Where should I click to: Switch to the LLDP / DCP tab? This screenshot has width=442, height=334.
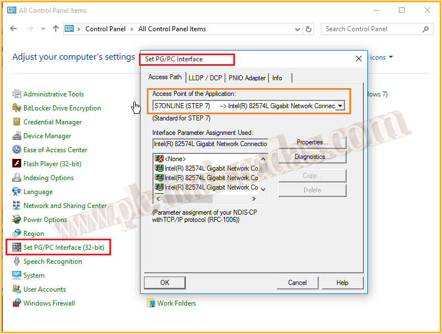click(x=205, y=78)
